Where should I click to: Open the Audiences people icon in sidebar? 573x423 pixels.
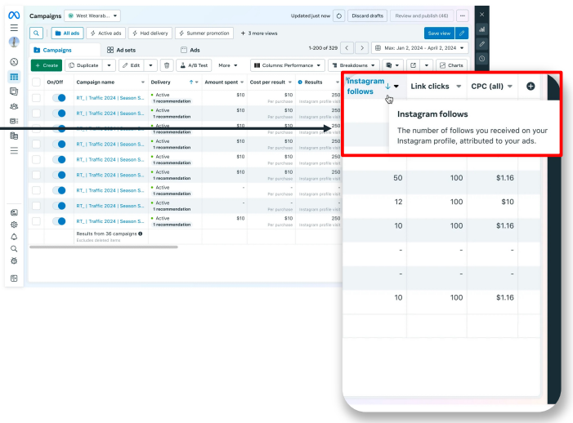(14, 106)
